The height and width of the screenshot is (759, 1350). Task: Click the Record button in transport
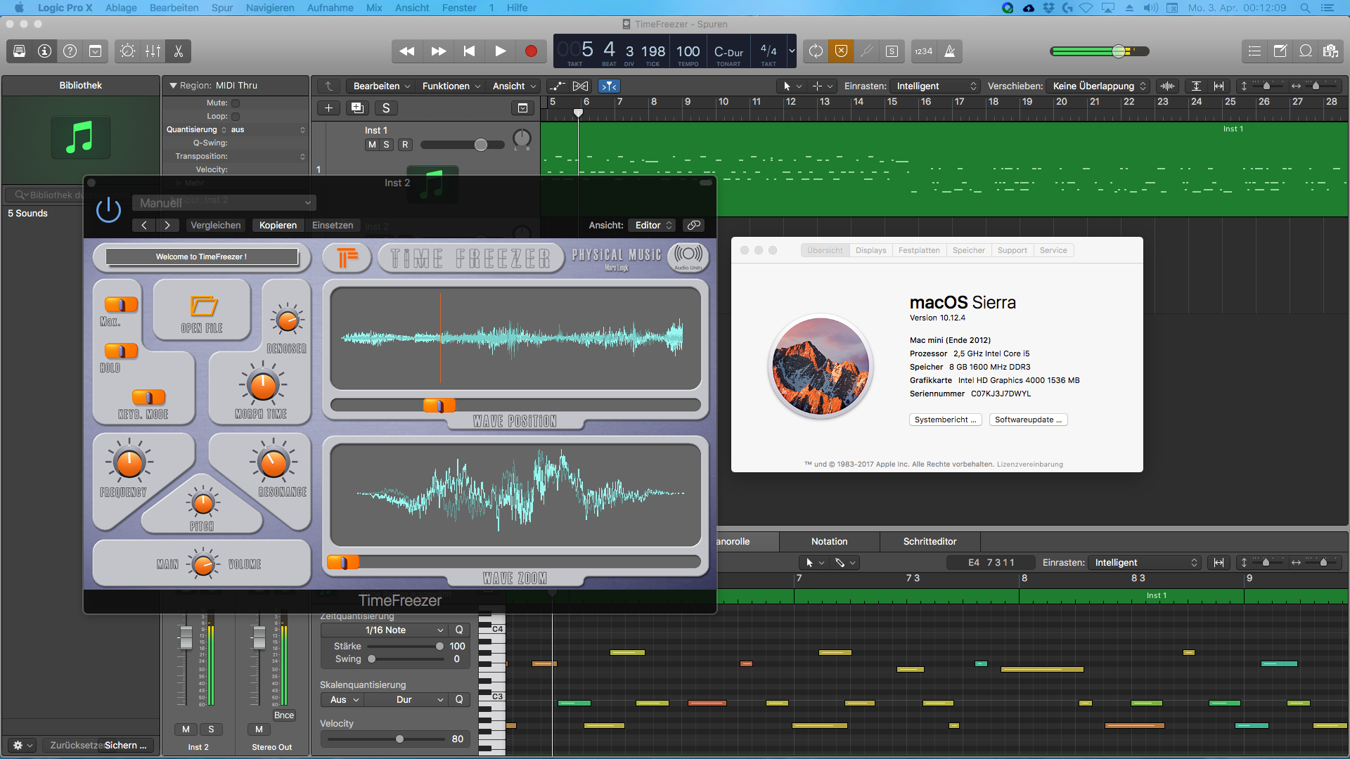[531, 51]
